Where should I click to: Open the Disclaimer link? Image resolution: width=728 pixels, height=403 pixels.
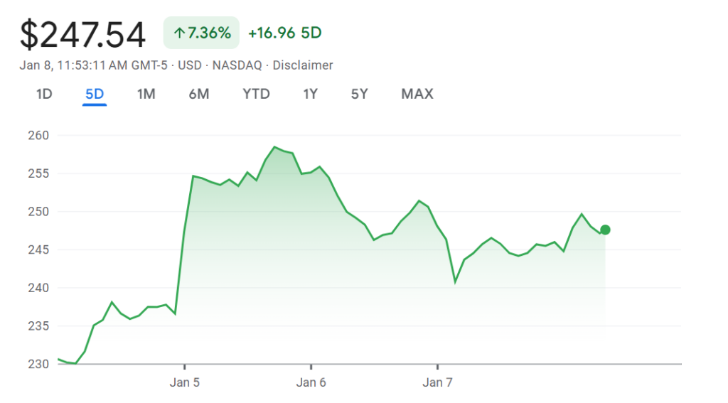[303, 65]
